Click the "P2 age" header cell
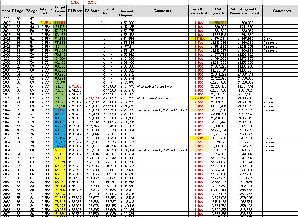This screenshot has width=298, height=217. [32, 11]
